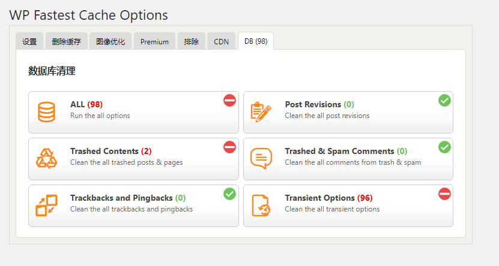Click the red minus status icon on ALL

[x=229, y=101]
